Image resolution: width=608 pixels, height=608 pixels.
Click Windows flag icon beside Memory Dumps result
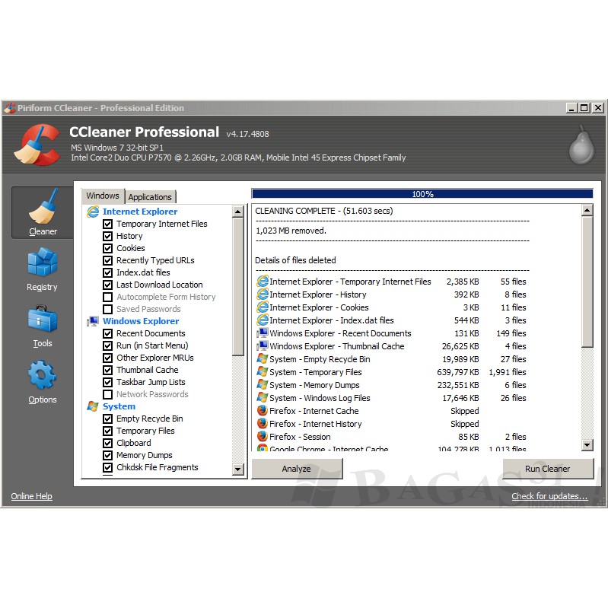click(x=263, y=385)
